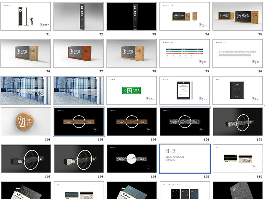265x199 pixels.
Task: Open the black tablet notice board slide
Action: click(x=184, y=91)
